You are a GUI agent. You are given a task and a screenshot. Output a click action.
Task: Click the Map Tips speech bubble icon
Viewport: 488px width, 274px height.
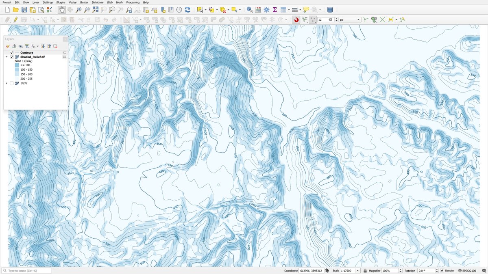(306, 10)
